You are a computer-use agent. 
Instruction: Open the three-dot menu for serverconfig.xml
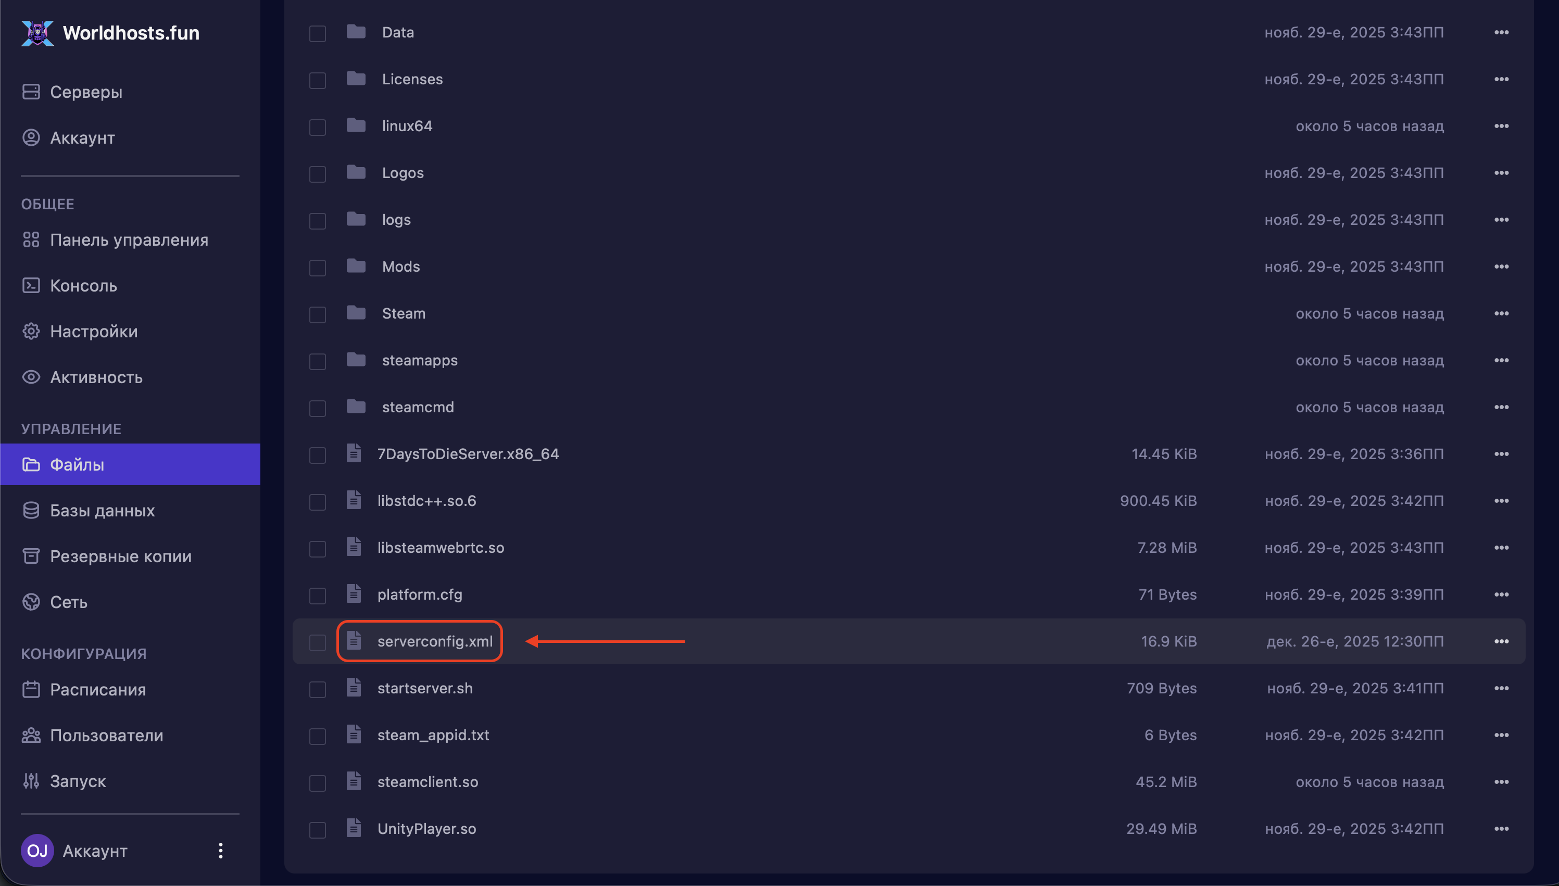(1501, 641)
